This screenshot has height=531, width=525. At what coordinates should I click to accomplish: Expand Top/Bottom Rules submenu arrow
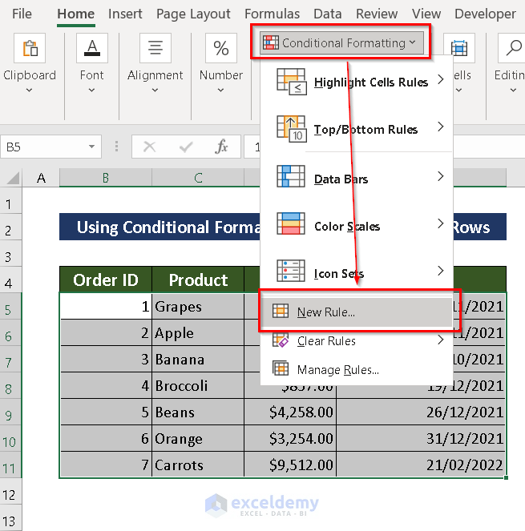(440, 127)
